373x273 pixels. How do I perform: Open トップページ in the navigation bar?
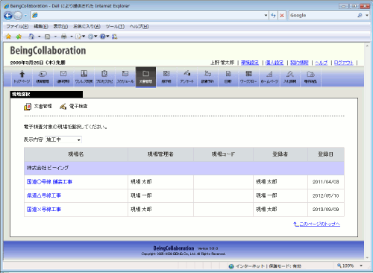coord(22,77)
